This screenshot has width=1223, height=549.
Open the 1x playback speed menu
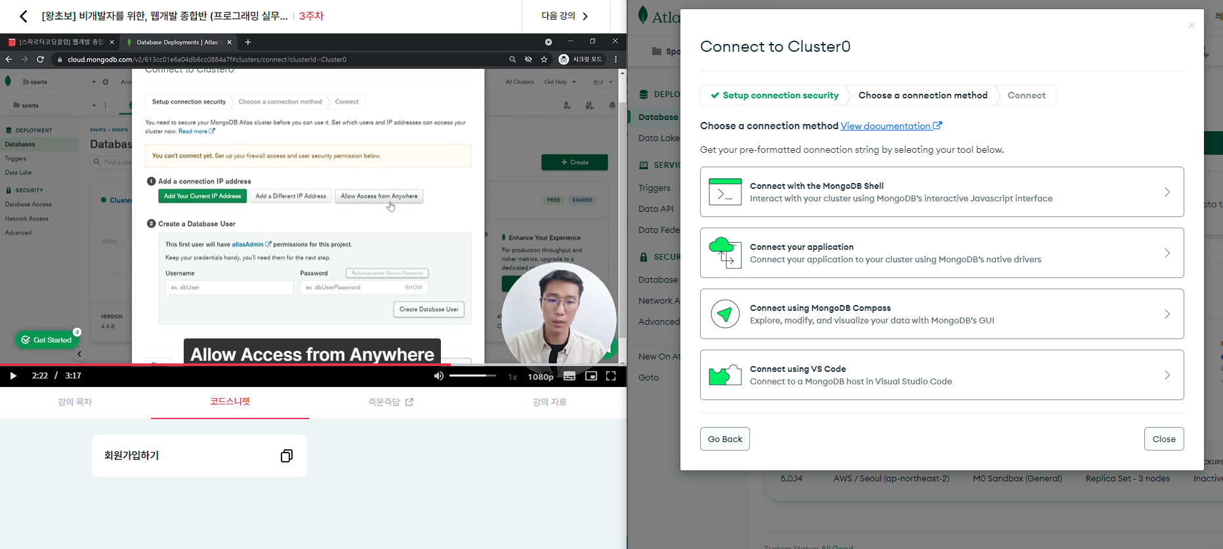(512, 376)
